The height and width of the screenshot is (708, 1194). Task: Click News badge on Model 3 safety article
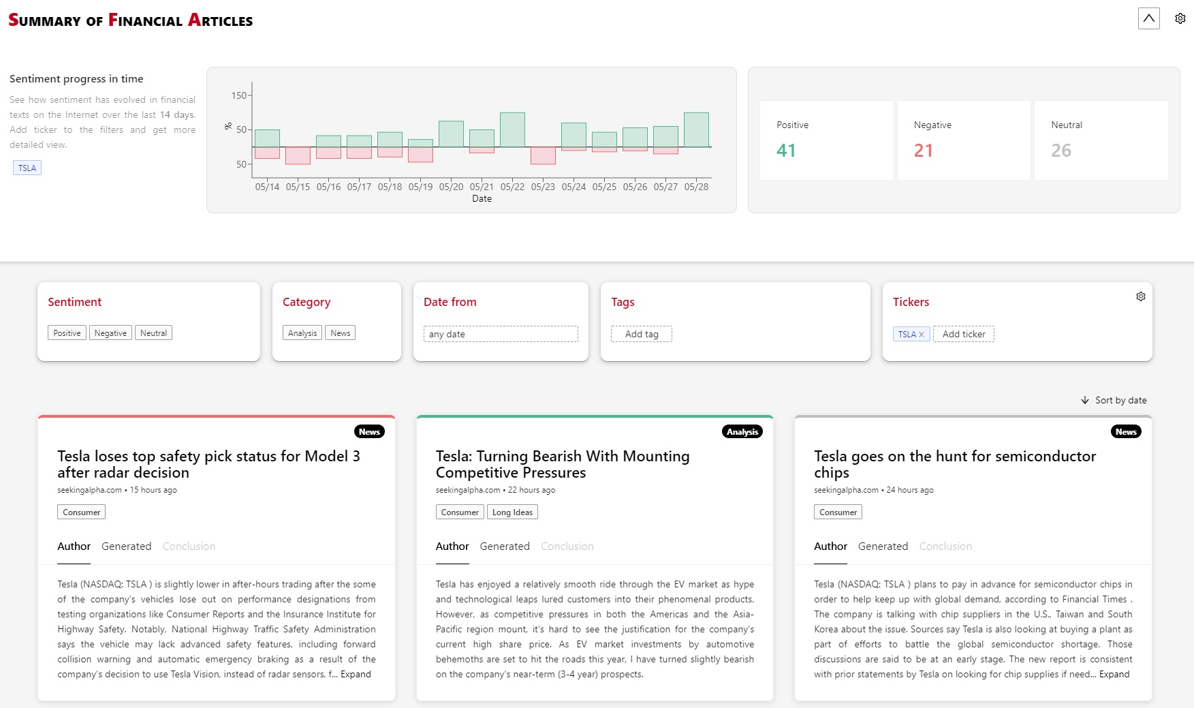(x=369, y=432)
